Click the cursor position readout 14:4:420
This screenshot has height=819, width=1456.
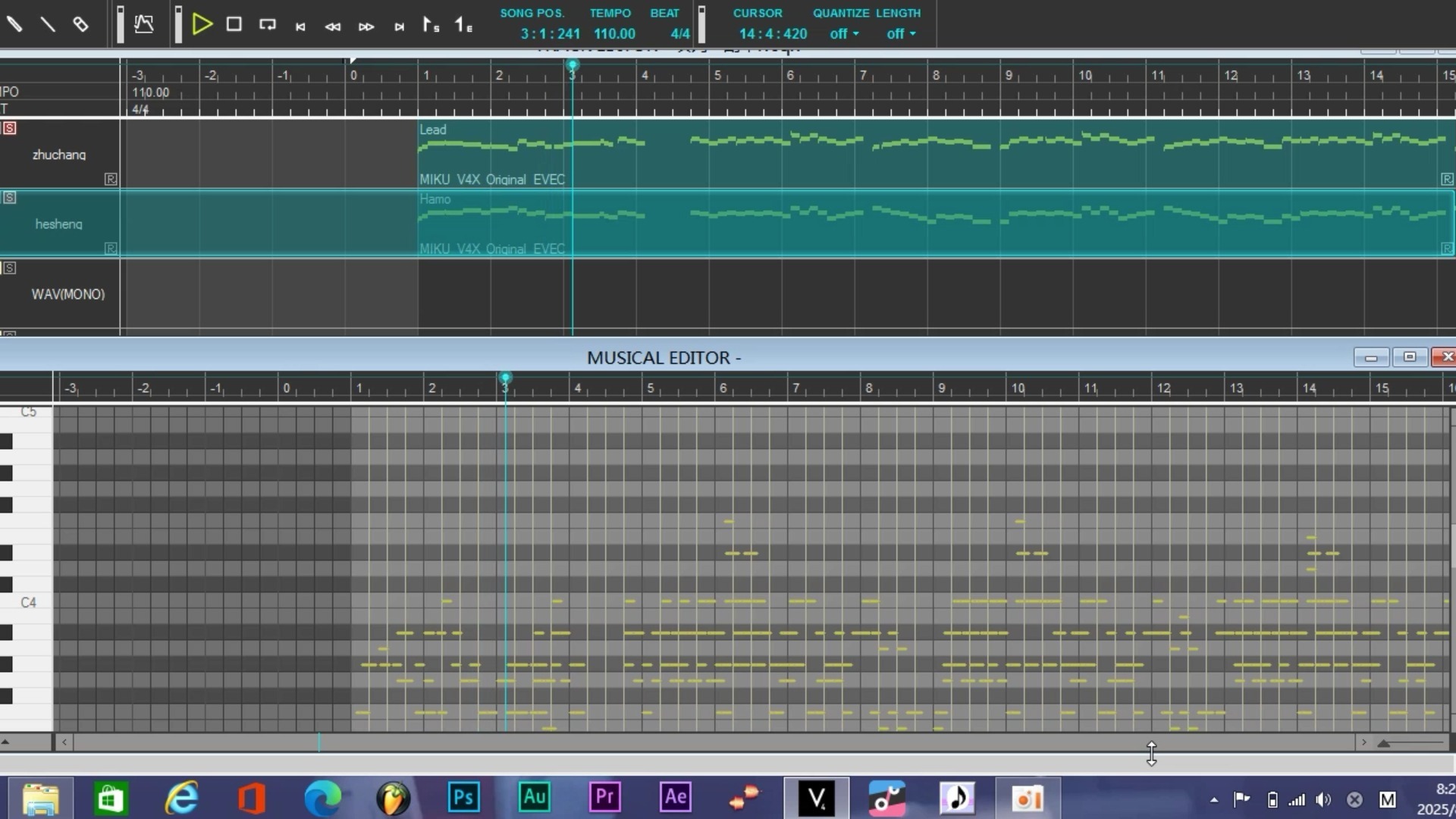[773, 33]
